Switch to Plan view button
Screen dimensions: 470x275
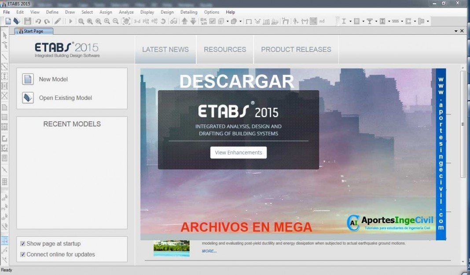coord(146,21)
